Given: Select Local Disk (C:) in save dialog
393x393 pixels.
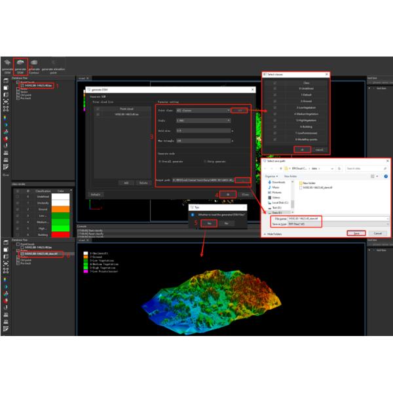Looking at the screenshot, I should [282, 204].
